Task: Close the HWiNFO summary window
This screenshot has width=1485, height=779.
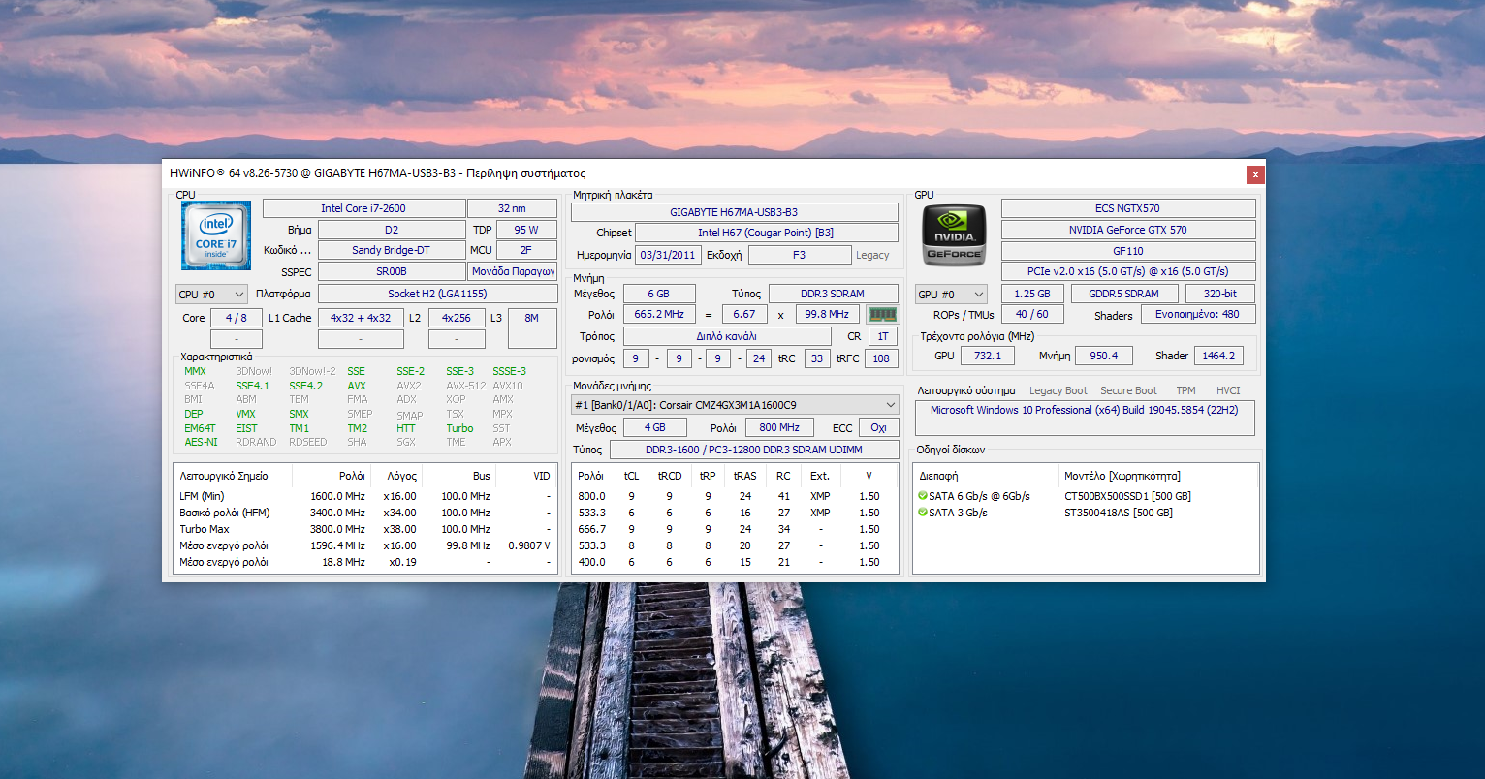Action: (x=1255, y=174)
